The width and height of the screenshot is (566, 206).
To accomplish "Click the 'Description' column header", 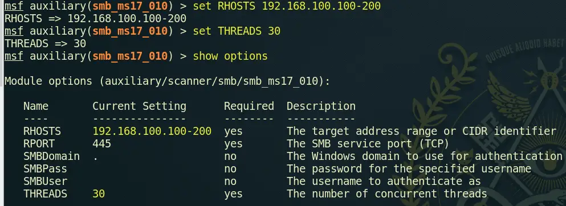I will point(321,106).
